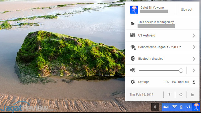This screenshot has height=113, width=201.
Task: Expand the Wi-Fi network list chevron
Action: [194, 47]
